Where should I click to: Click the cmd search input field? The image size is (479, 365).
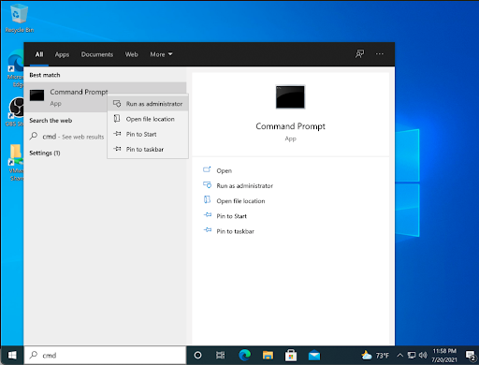click(105, 355)
